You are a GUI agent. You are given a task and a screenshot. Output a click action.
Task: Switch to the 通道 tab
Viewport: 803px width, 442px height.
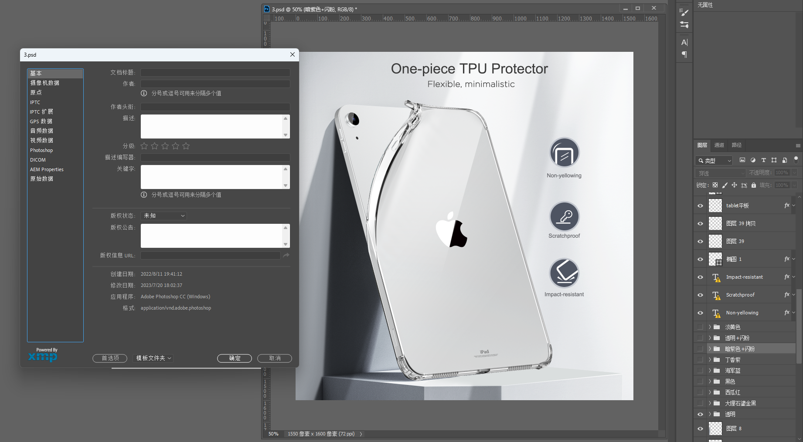coord(719,145)
